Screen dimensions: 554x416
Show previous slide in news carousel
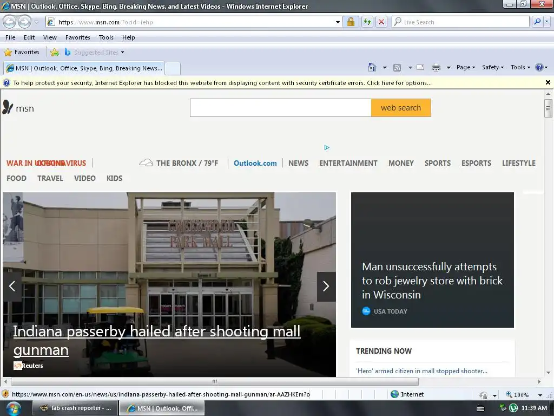coord(12,286)
